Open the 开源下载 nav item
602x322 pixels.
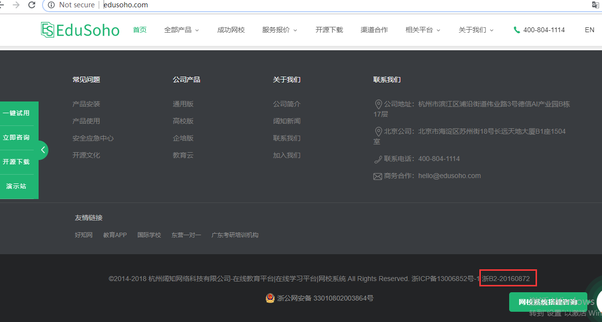point(329,30)
